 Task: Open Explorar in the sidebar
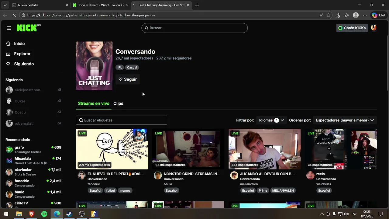tap(22, 54)
